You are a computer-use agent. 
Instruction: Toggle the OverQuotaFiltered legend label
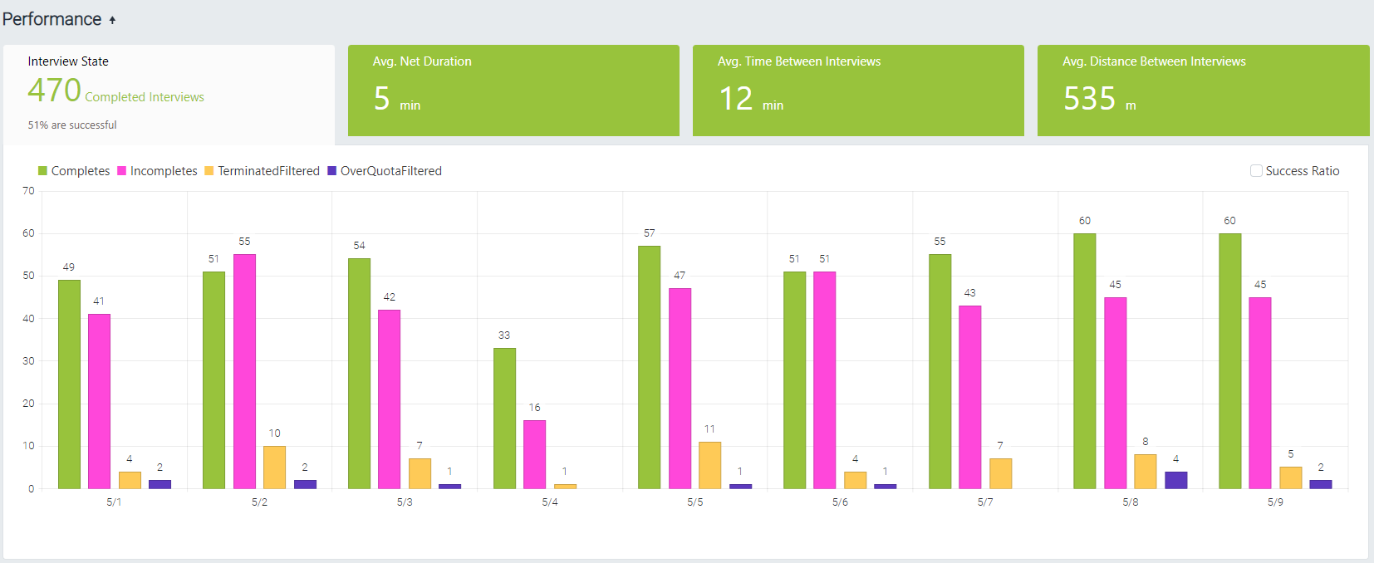(x=390, y=171)
